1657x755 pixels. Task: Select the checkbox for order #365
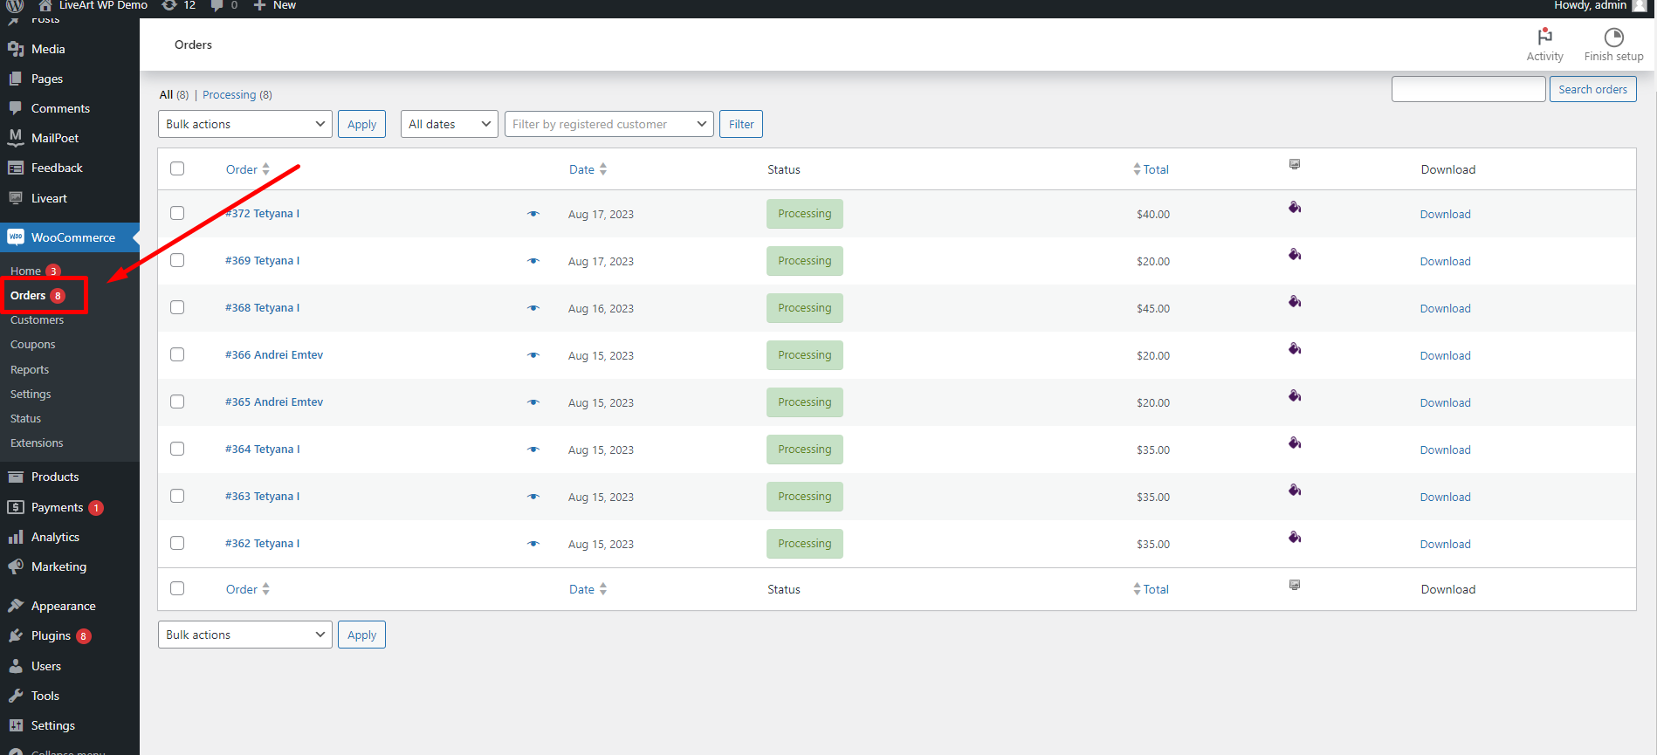(177, 402)
